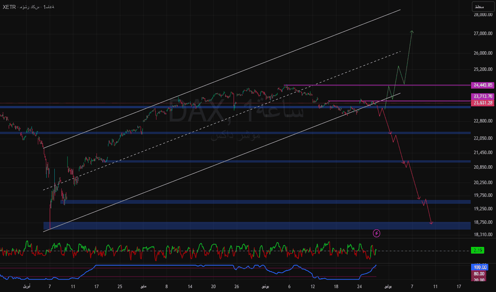Select the 24,443.85 magenta price label
The width and height of the screenshot is (496, 292).
483,85
